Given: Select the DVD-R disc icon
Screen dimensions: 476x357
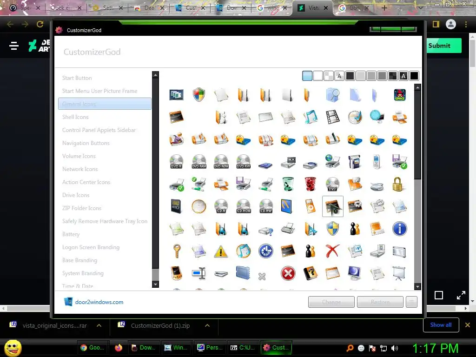Looking at the screenshot, I should (x=176, y=161).
